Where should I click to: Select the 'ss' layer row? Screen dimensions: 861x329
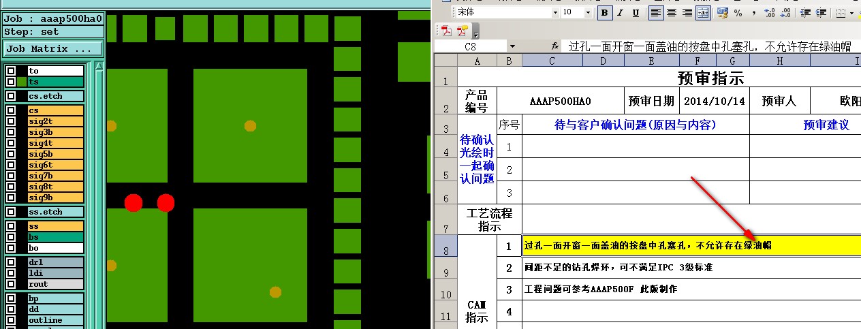55,226
